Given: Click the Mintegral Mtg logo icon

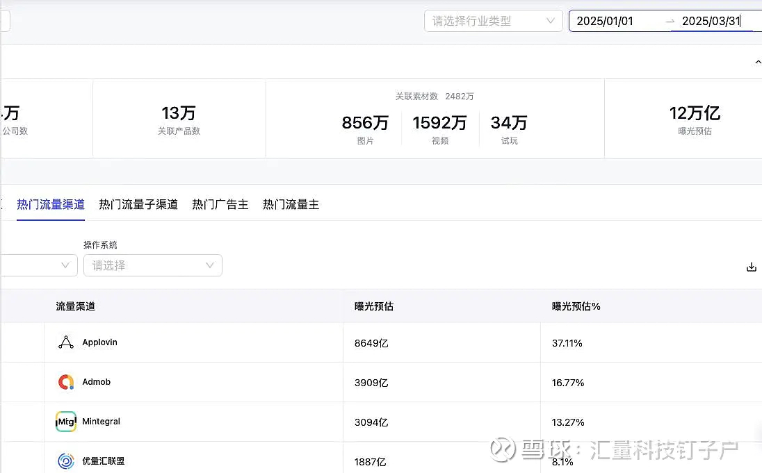Looking at the screenshot, I should (66, 422).
